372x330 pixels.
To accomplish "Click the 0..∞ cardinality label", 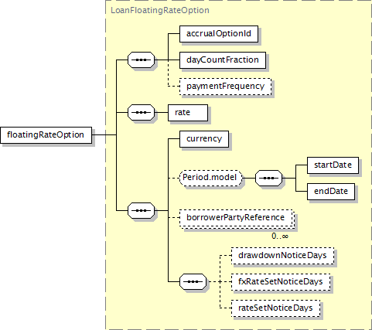I will tap(280, 236).
